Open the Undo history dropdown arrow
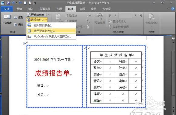The image size is (176, 115). tap(16, 3)
